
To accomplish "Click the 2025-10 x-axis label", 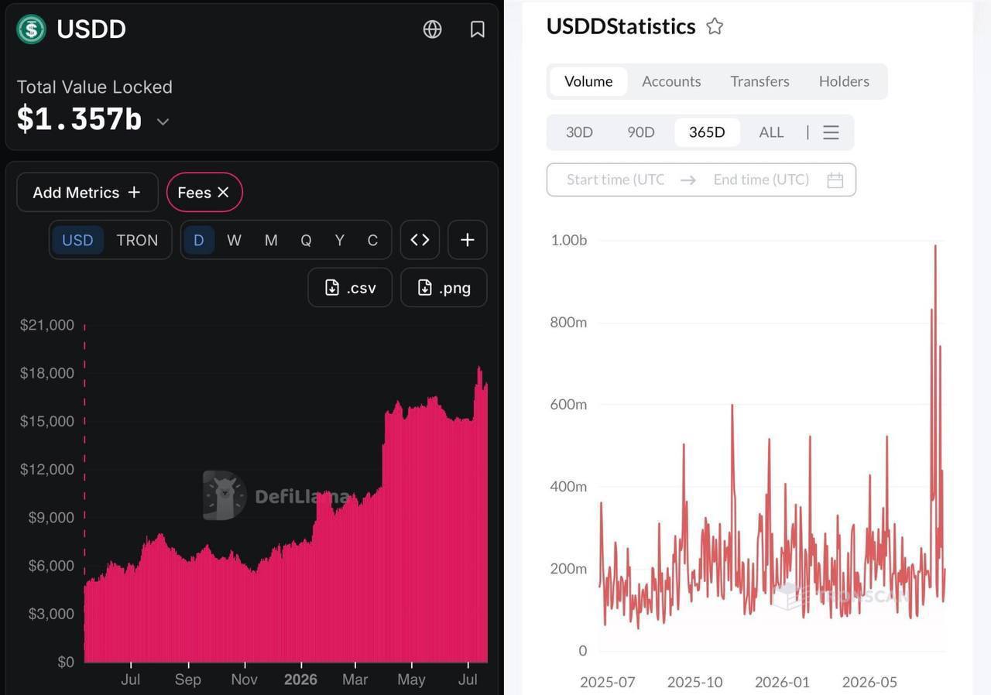I will [x=695, y=682].
